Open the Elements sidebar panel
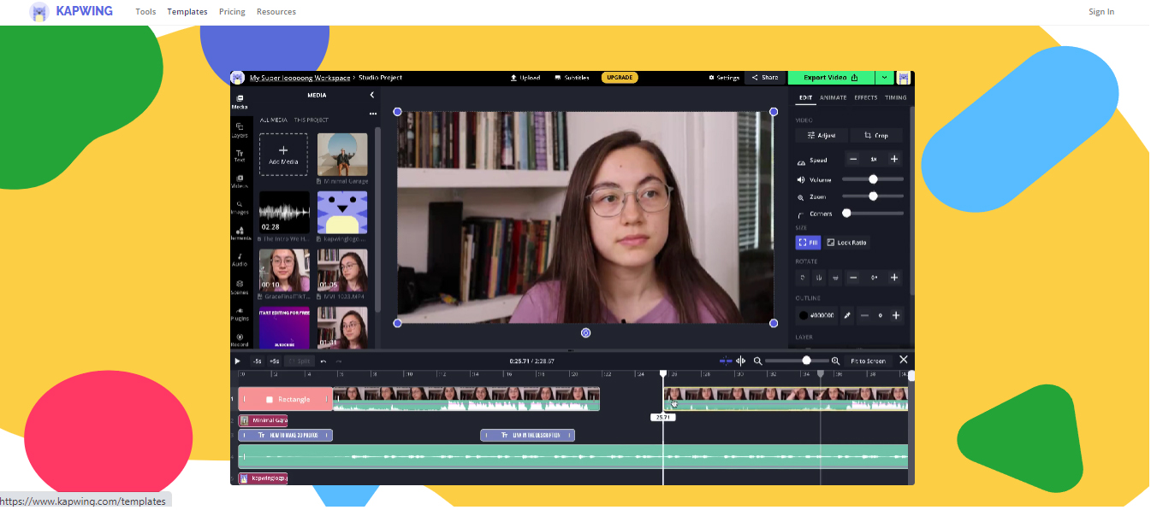The height and width of the screenshot is (510, 1151). [x=240, y=233]
